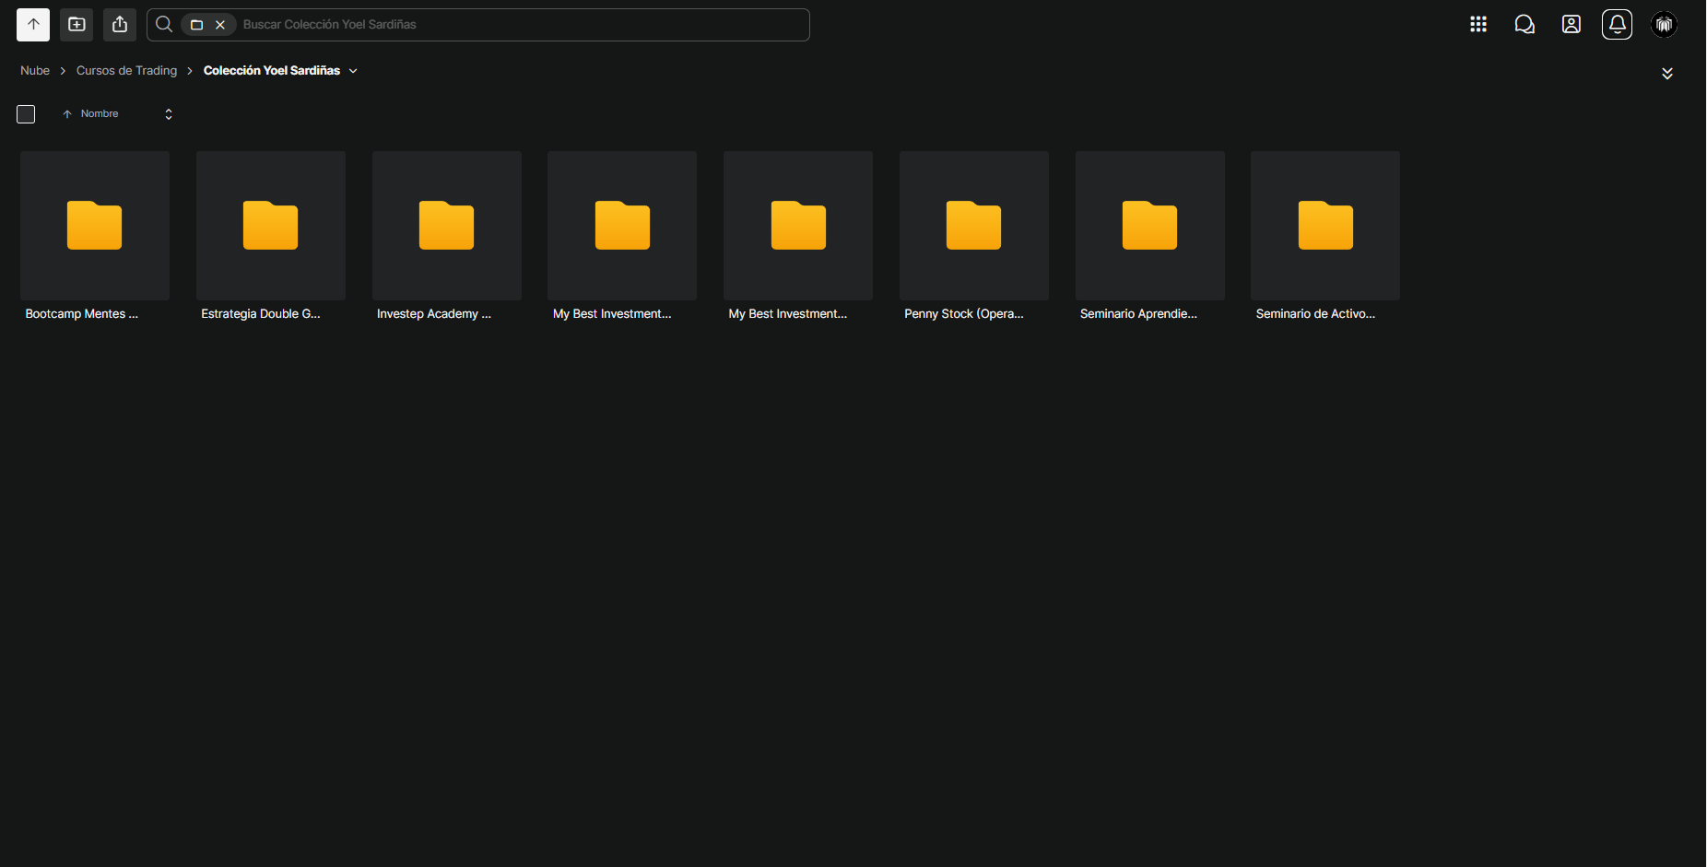Open the chat bubble icon
The image size is (1707, 867).
pyautogui.click(x=1525, y=25)
